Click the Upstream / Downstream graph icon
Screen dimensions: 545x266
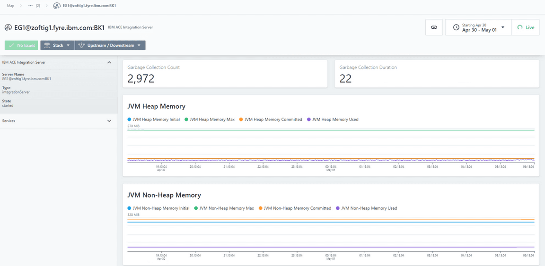pos(81,45)
